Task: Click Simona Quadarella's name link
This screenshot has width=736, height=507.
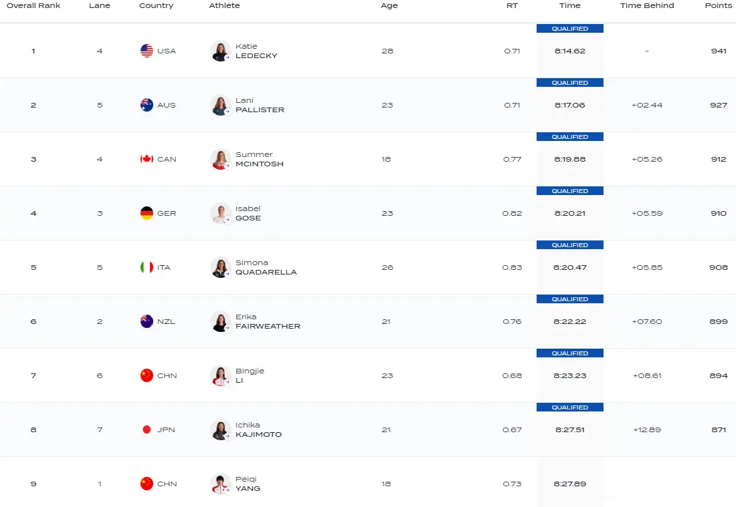Action: [266, 267]
